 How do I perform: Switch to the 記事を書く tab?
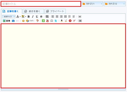[11, 11]
